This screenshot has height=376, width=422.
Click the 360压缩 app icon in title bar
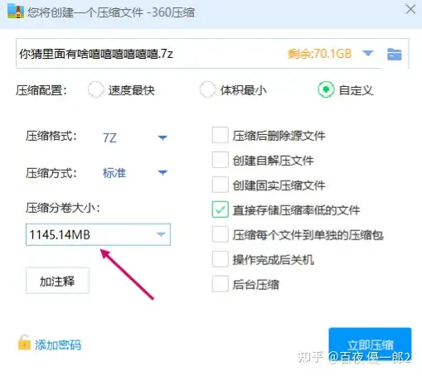(x=16, y=12)
